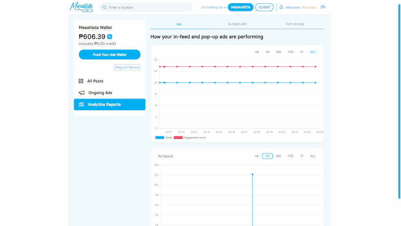Viewport: 401px width, 226px height.
Task: Switch to MASAHISTA mode
Action: pyautogui.click(x=240, y=7)
